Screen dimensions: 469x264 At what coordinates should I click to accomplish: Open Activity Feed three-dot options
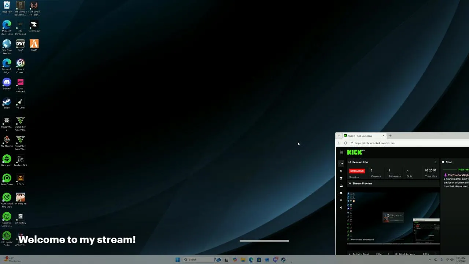[388, 254]
